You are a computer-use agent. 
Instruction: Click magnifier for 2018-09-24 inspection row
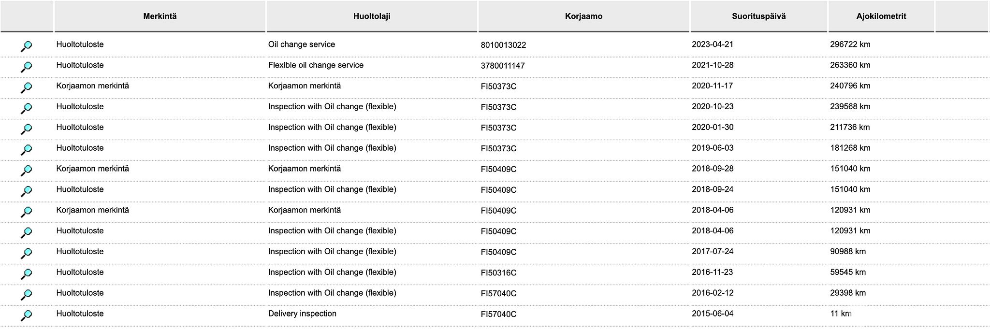[27, 191]
